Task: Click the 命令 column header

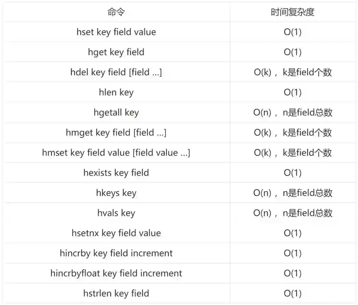Action: (x=116, y=12)
